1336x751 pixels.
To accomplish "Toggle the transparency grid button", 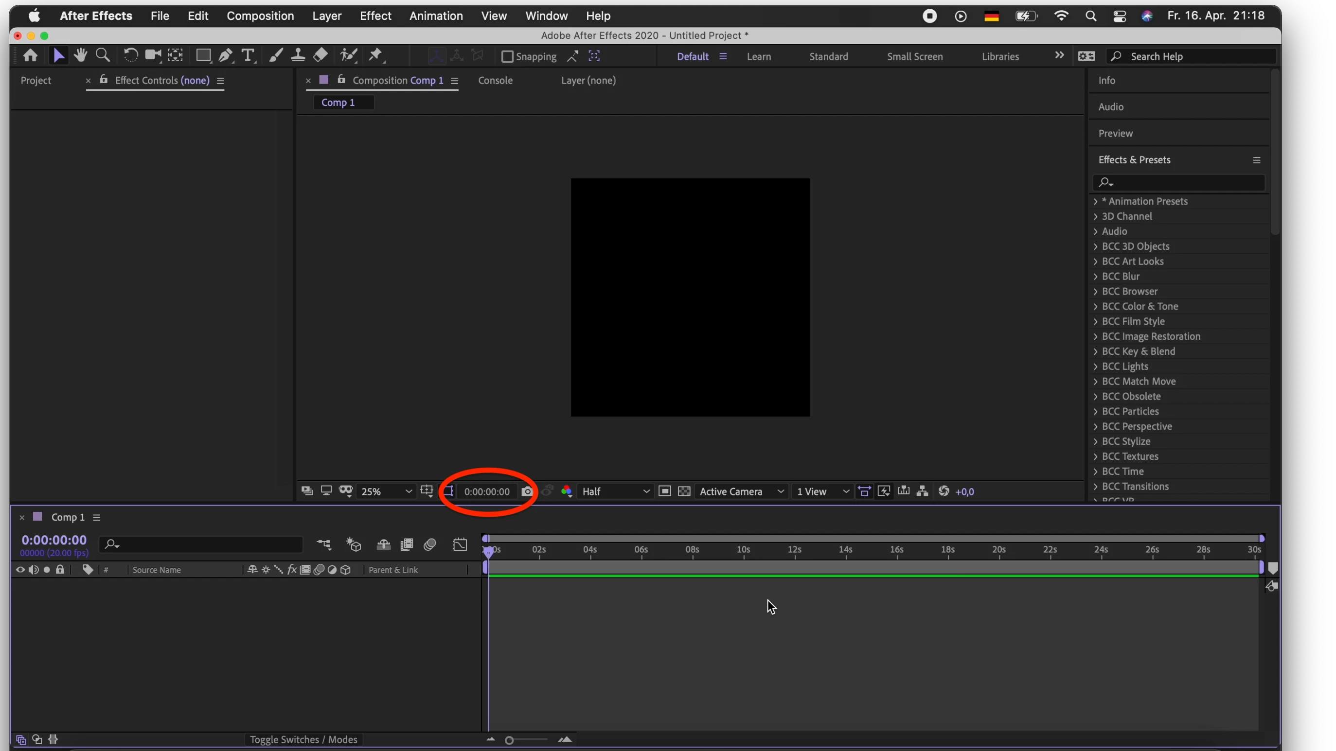I will 684,491.
